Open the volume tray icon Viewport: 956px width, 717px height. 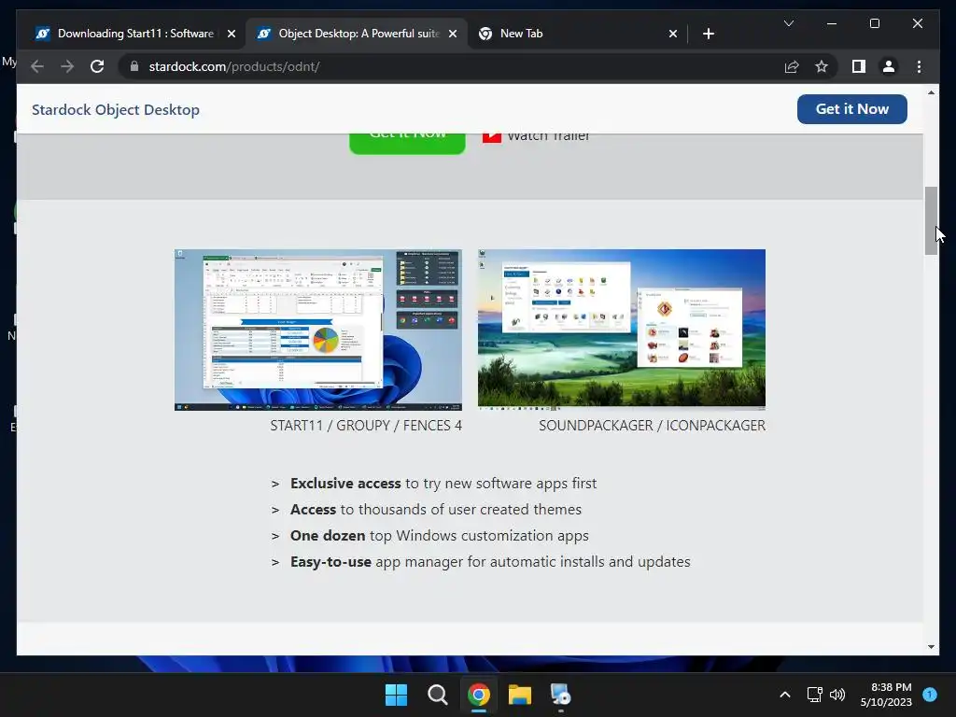[x=837, y=695]
